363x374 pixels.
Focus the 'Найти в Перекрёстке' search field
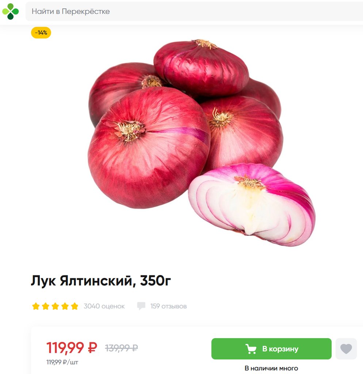tap(194, 11)
